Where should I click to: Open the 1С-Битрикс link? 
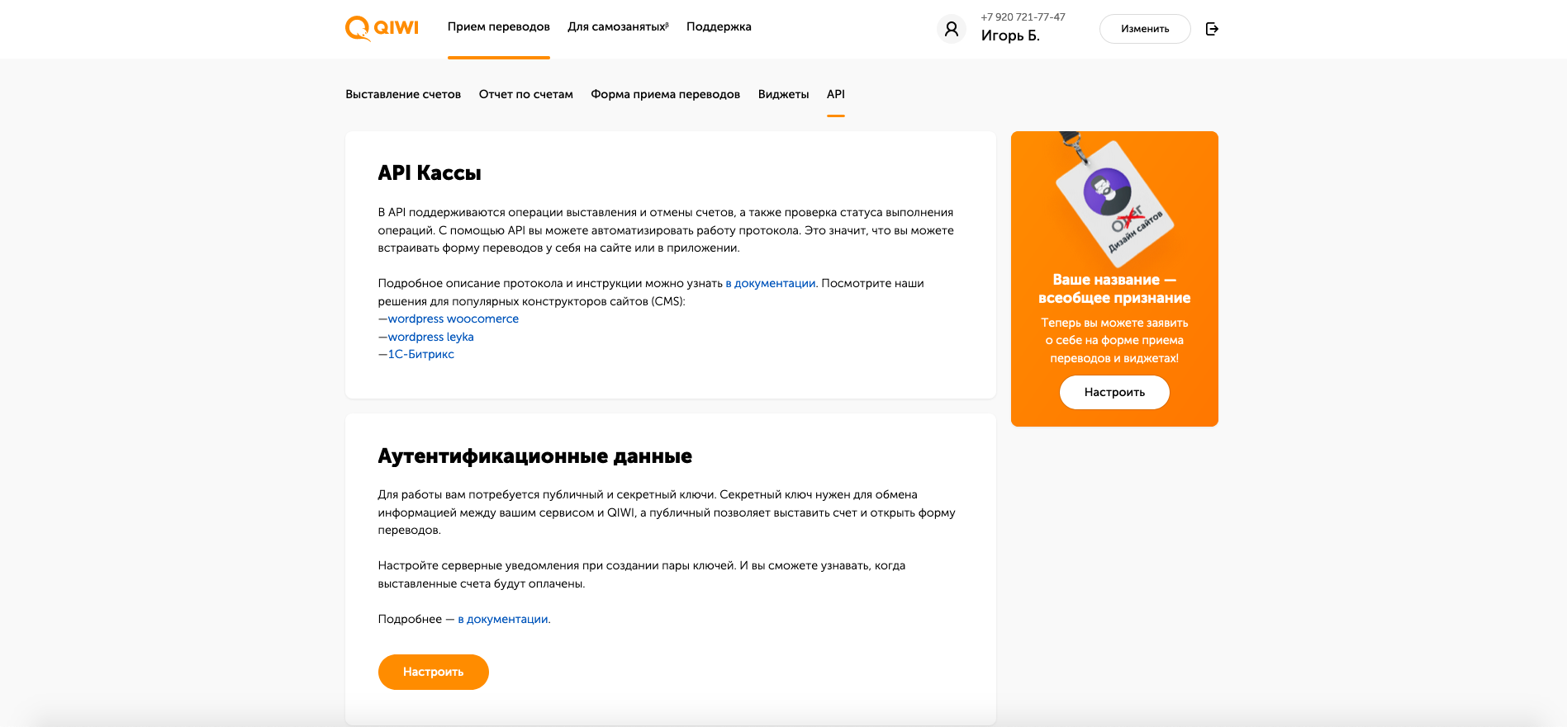(x=421, y=354)
